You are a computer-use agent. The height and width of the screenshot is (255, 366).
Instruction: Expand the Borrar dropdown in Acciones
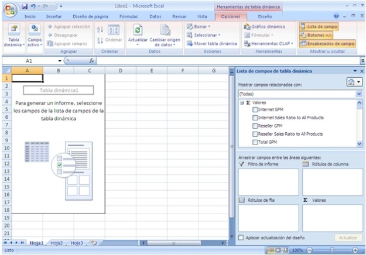tap(199, 27)
